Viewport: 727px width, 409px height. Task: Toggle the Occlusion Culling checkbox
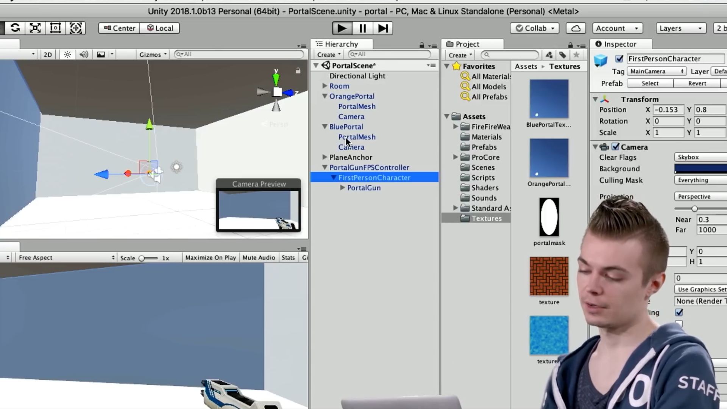(x=679, y=312)
